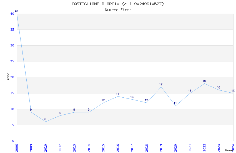The image size is (236, 153).
Task: Click y-axis tick value 30
Action: (12, 45)
